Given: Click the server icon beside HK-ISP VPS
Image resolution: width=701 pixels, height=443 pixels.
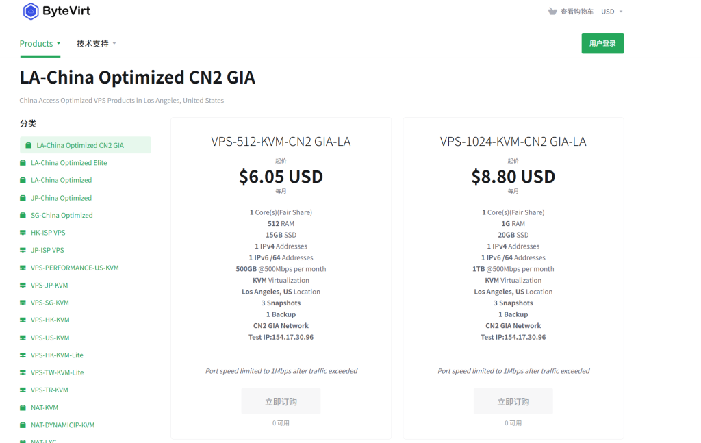Looking at the screenshot, I should point(23,233).
